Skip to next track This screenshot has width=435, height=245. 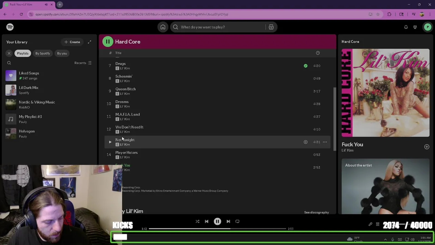pos(228,222)
